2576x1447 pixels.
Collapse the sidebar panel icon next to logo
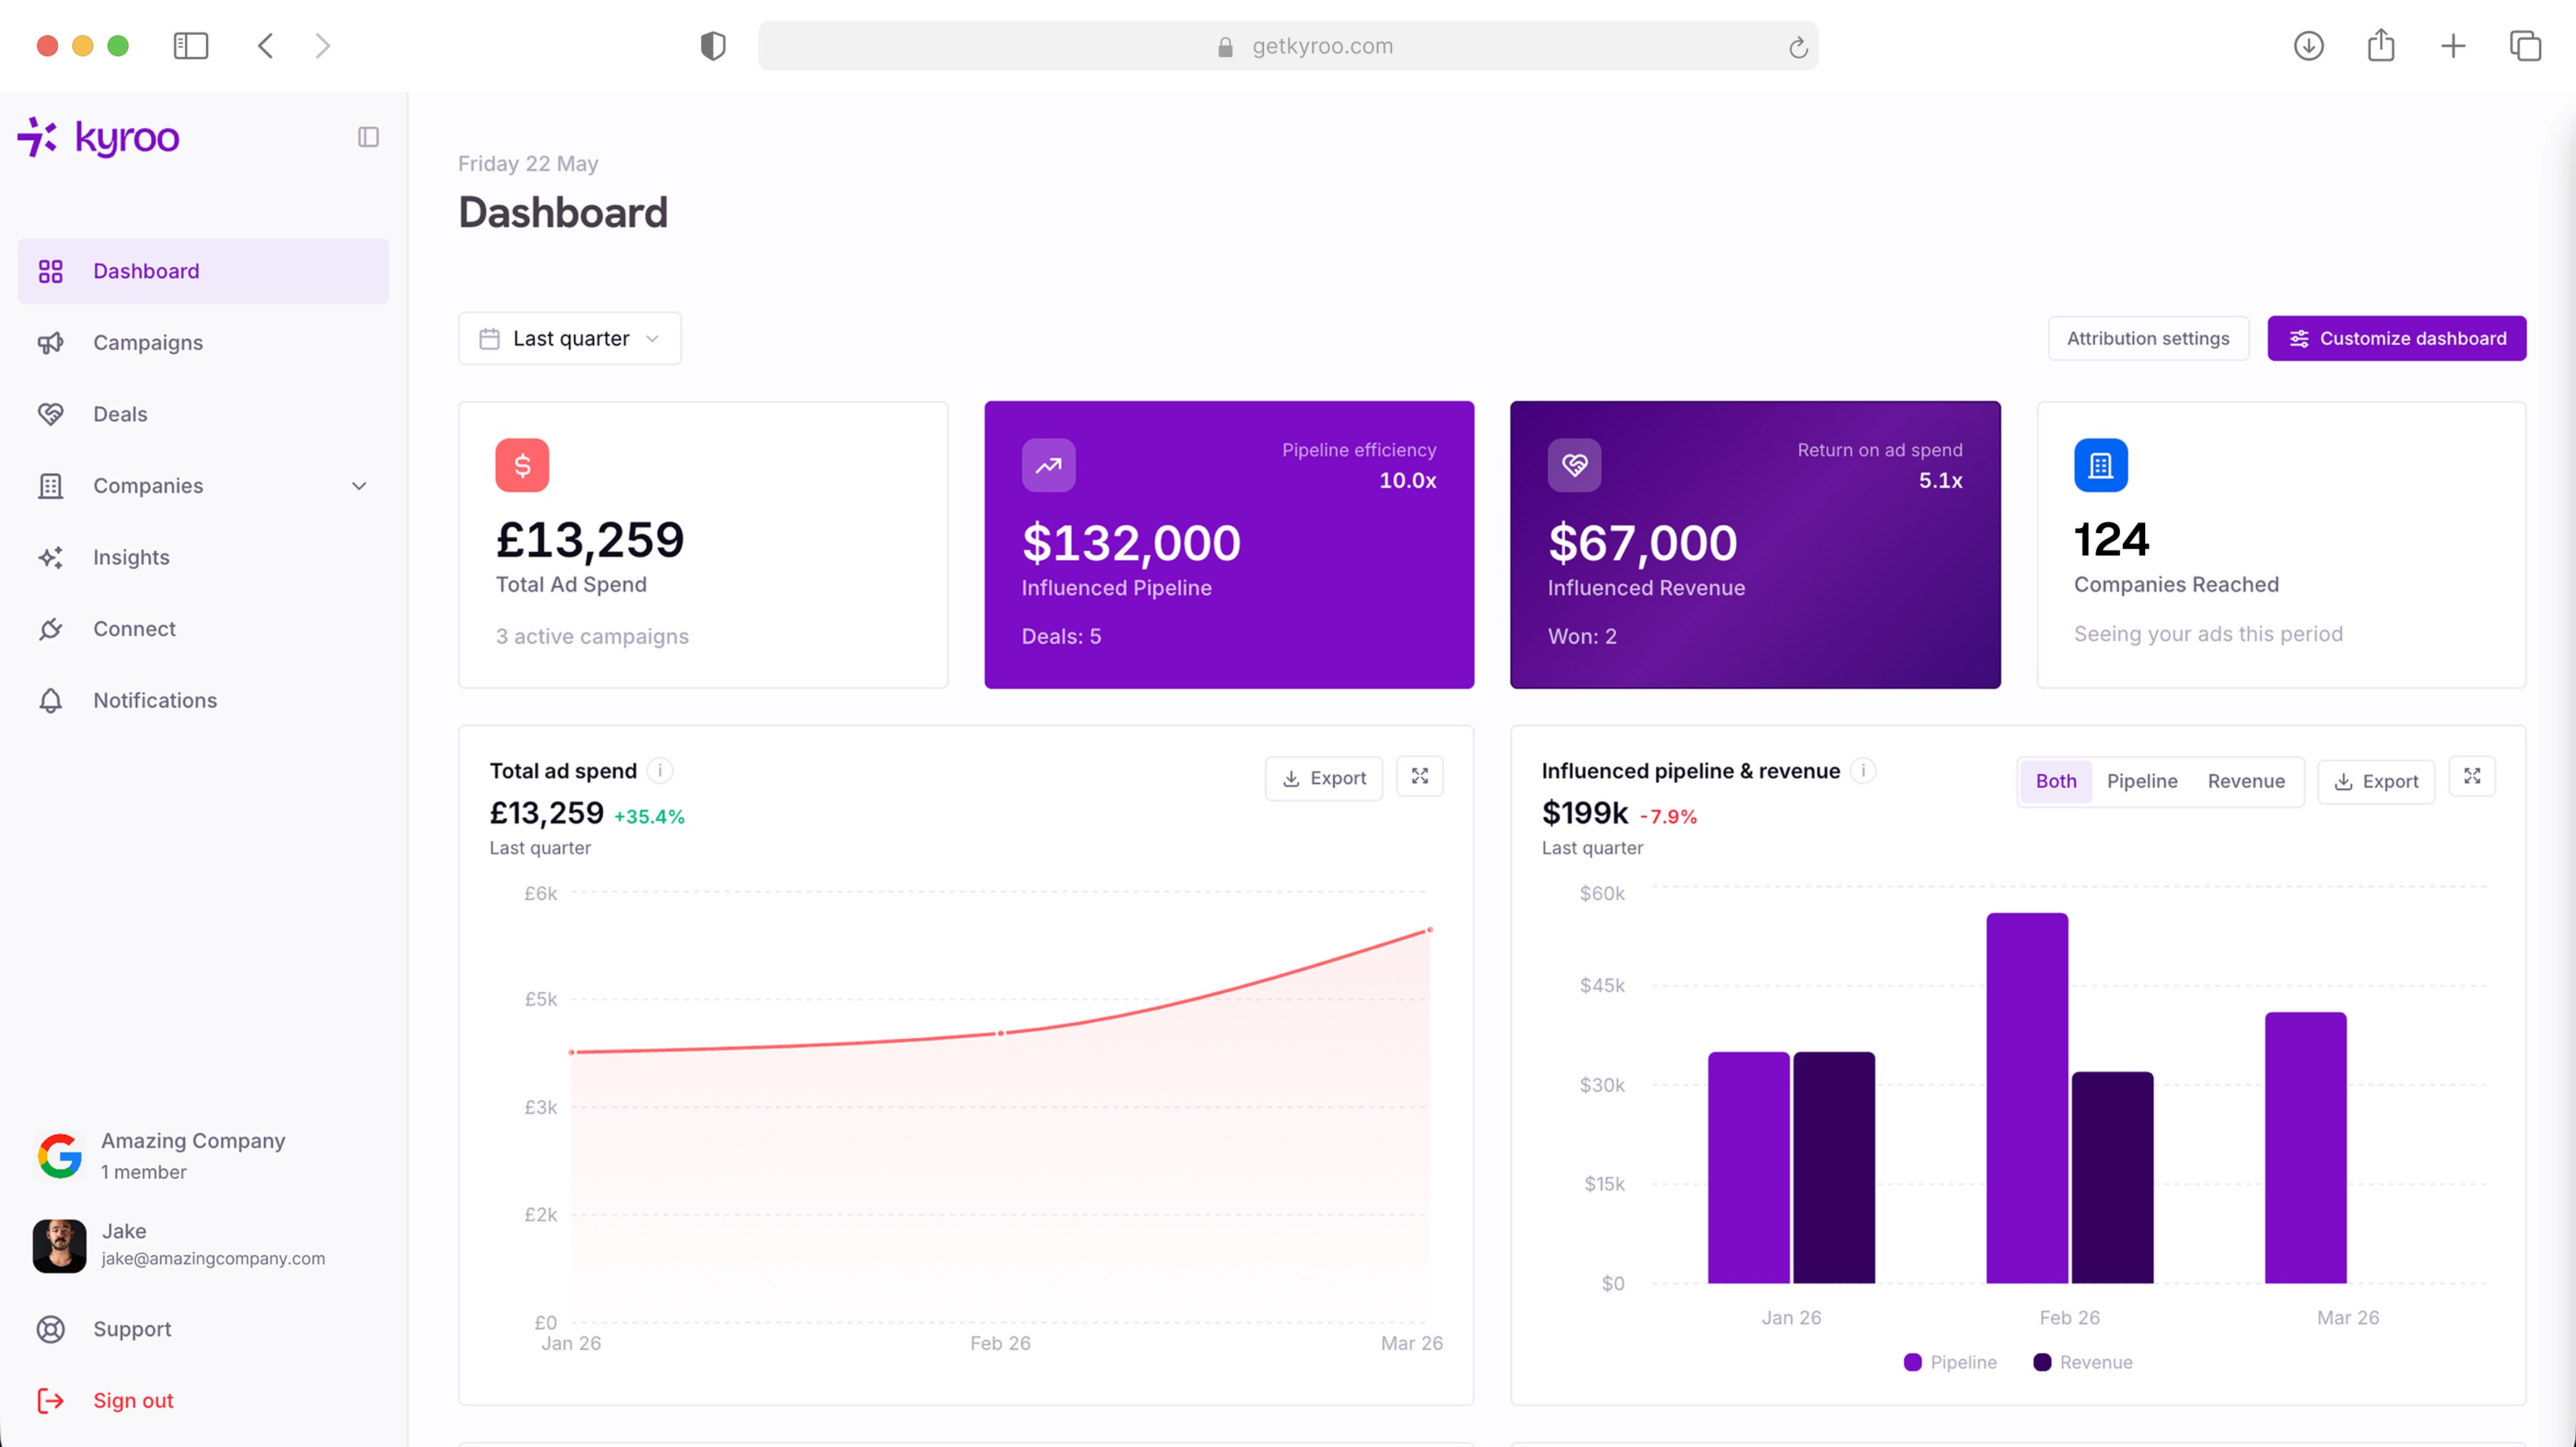click(x=368, y=137)
